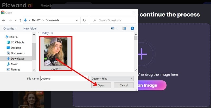Open the recent locations dropdown arrow
The width and height of the screenshot is (211, 108).
(16, 20)
